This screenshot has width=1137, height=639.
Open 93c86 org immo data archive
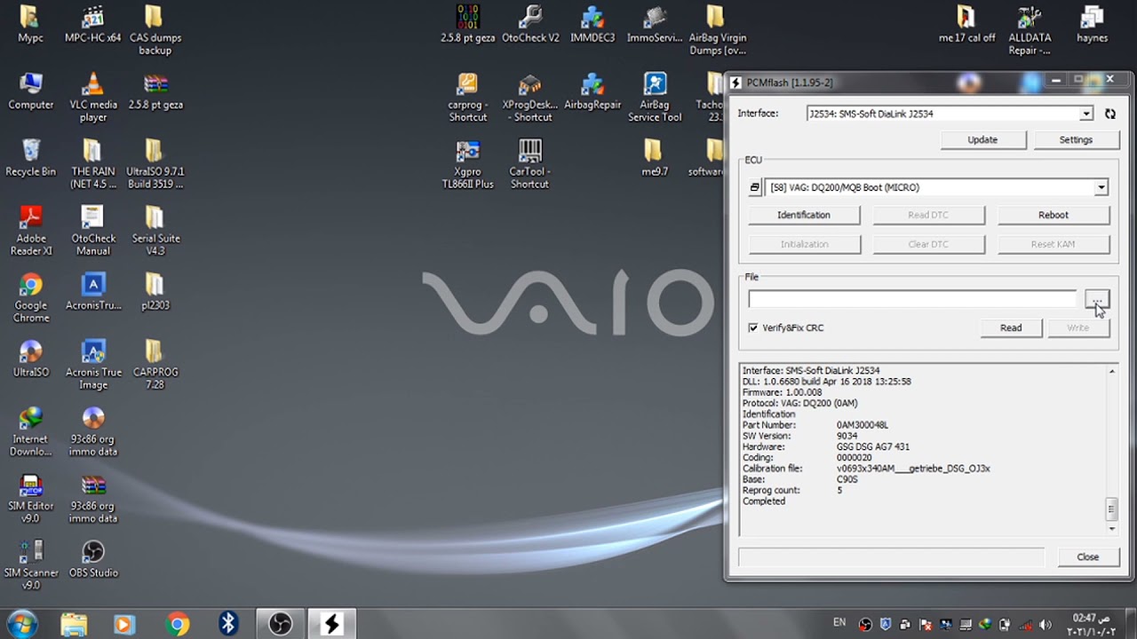(92, 498)
